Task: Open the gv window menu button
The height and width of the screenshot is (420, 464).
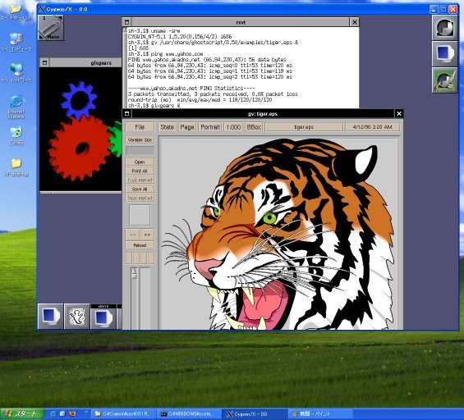Action: [x=127, y=113]
